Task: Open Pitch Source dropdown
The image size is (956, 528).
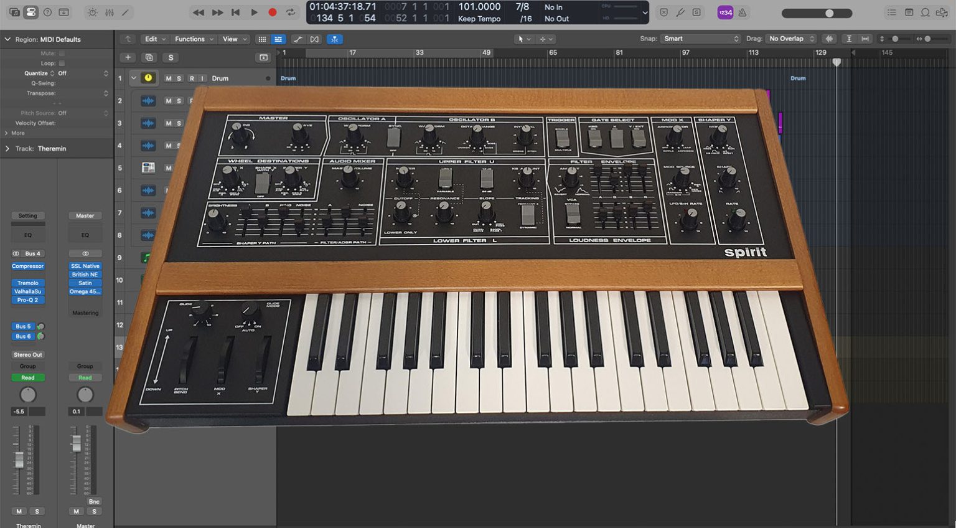Action: [83, 113]
